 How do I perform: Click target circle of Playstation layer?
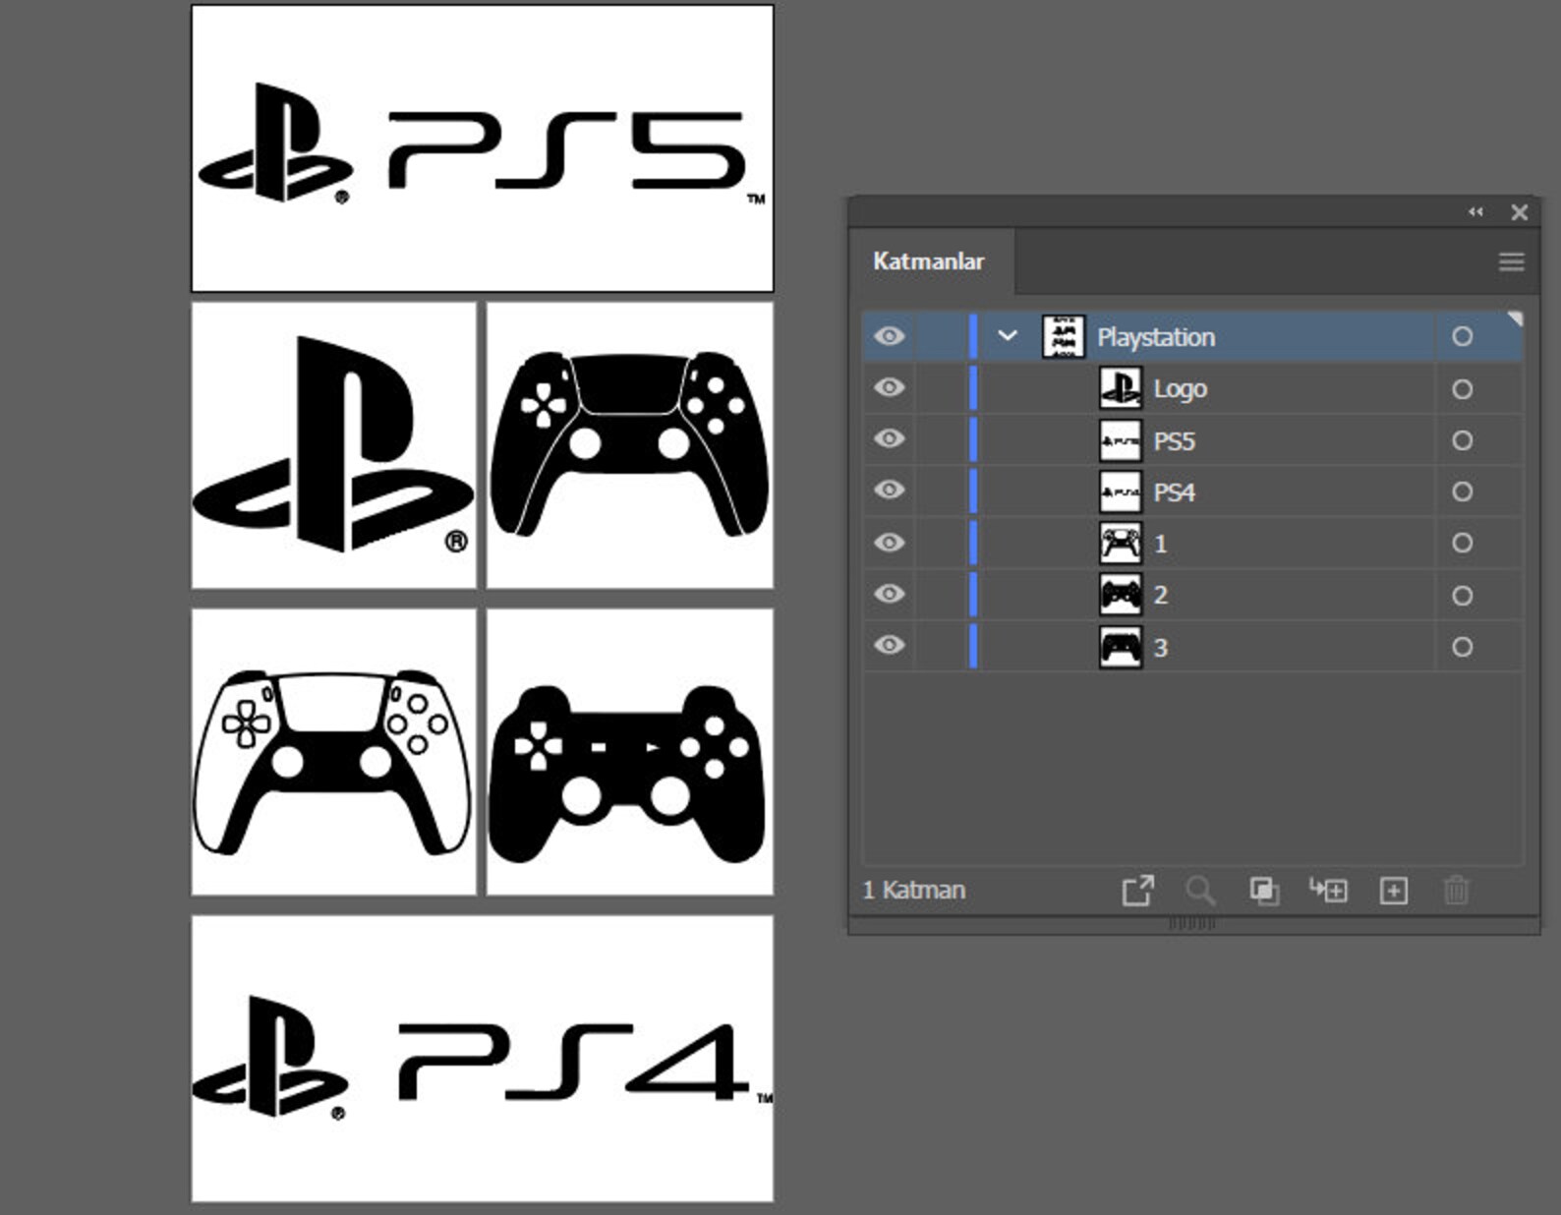(1462, 337)
